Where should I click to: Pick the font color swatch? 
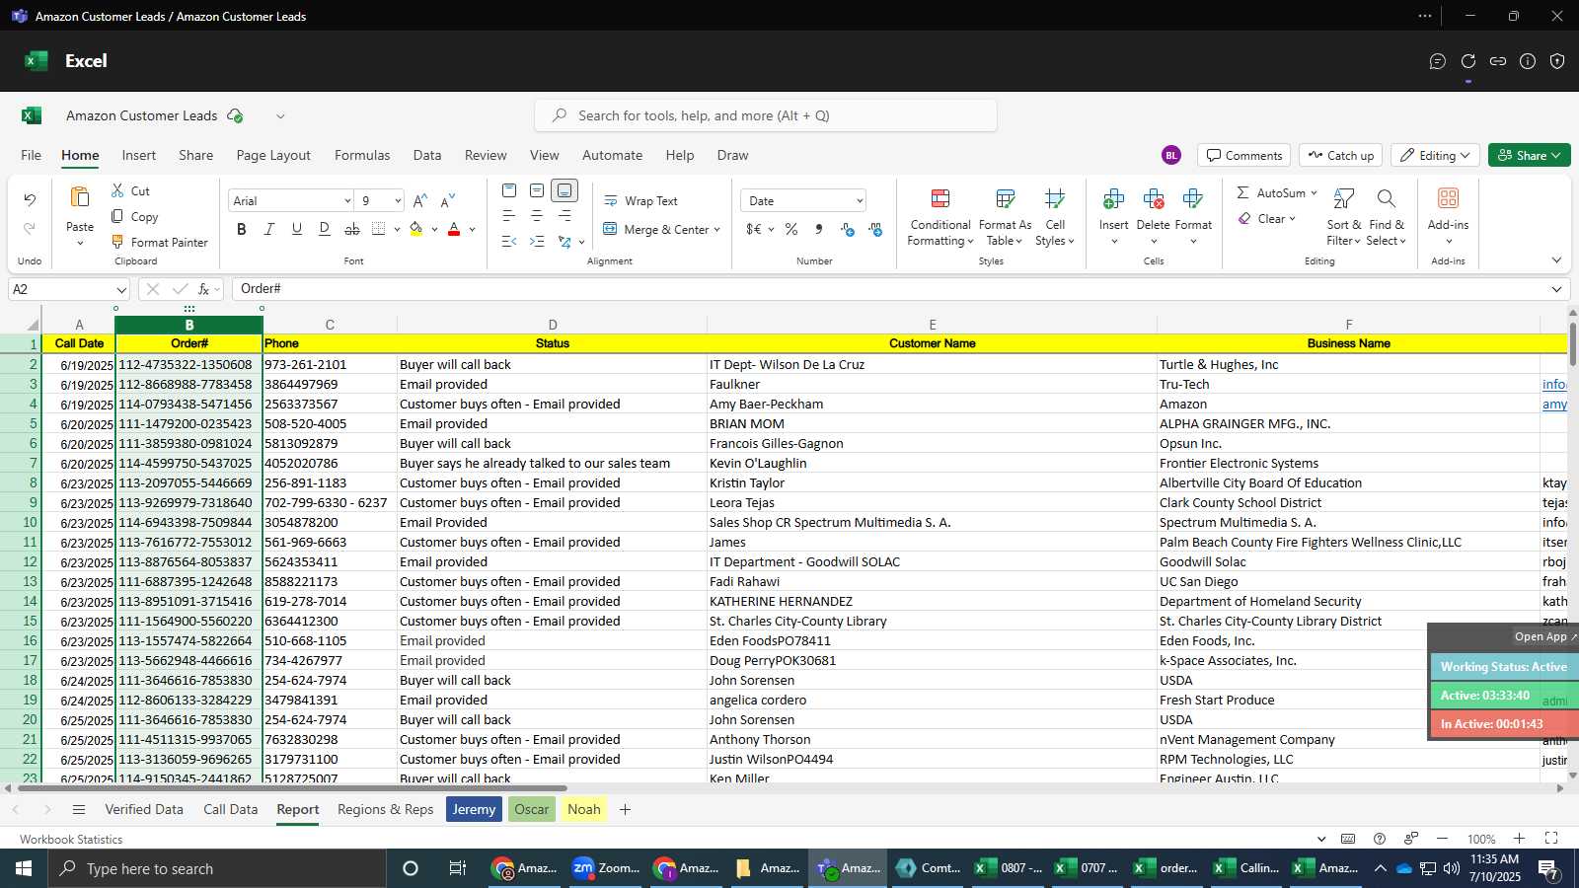454,229
